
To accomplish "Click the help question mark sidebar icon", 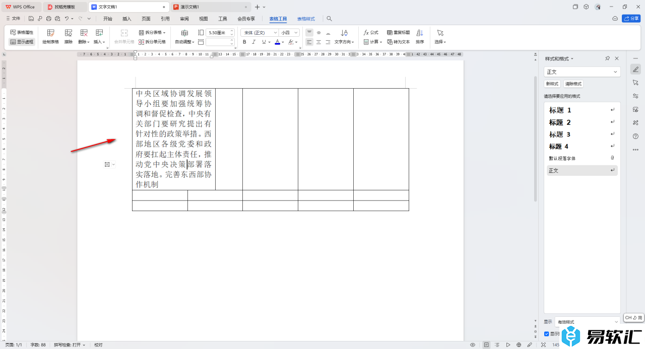I will pos(636,136).
